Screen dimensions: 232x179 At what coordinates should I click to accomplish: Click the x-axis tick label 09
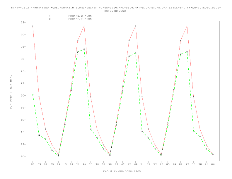tap(52, 164)
